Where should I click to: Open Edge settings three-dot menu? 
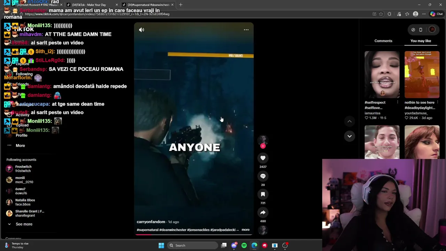pos(424,14)
